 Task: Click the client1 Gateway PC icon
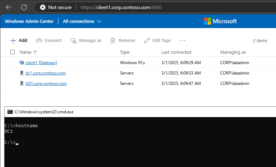tap(22, 63)
